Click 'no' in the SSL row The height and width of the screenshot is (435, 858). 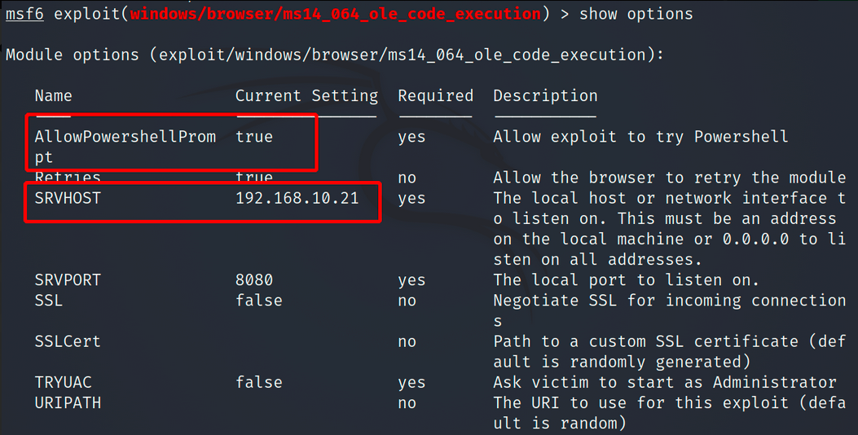[407, 301]
